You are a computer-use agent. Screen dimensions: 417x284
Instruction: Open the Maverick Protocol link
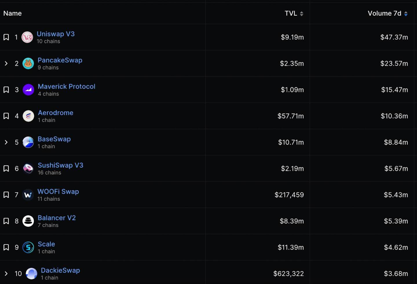(x=67, y=86)
